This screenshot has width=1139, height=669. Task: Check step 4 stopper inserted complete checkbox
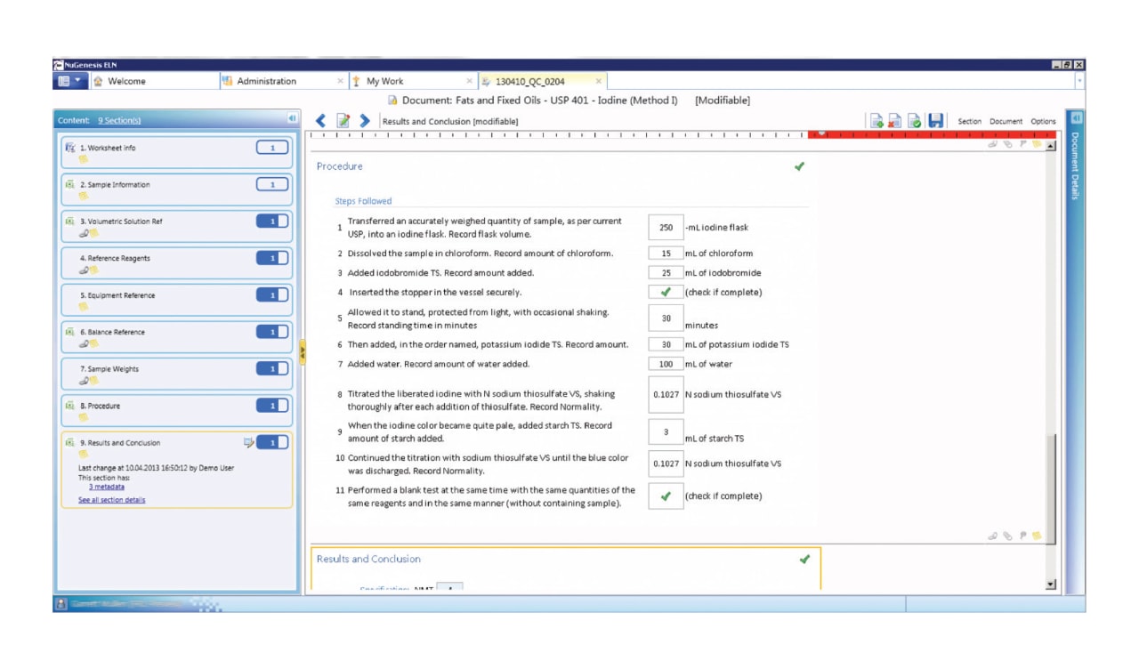pyautogui.click(x=666, y=291)
